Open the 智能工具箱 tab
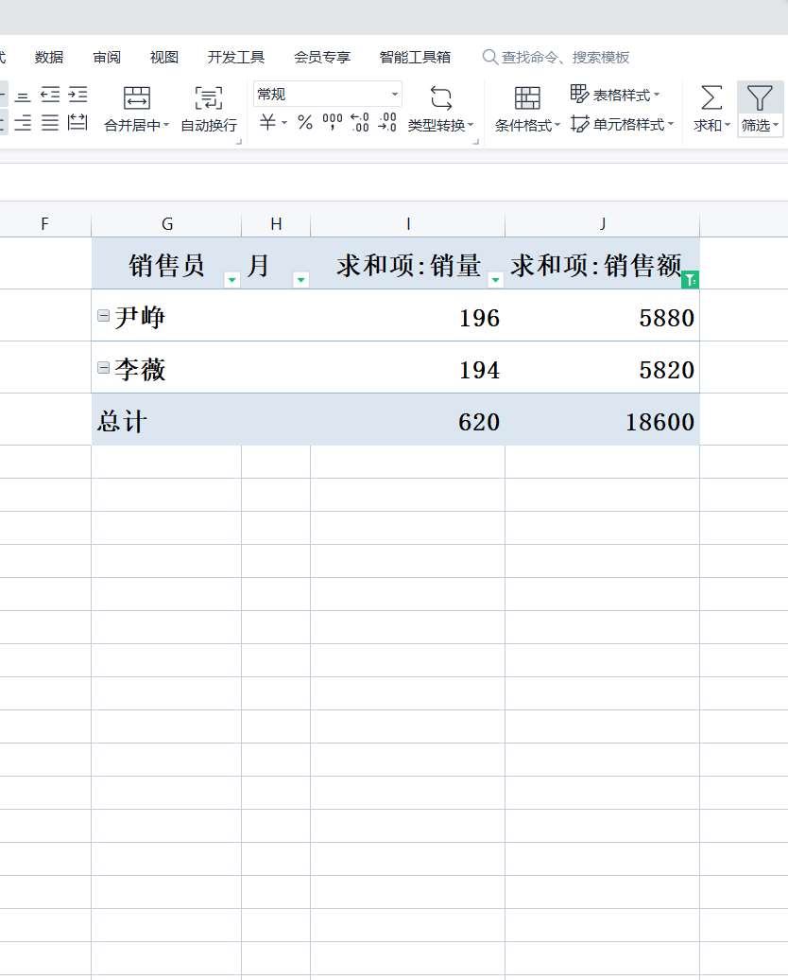Screen dimensions: 788x980 [x=415, y=58]
